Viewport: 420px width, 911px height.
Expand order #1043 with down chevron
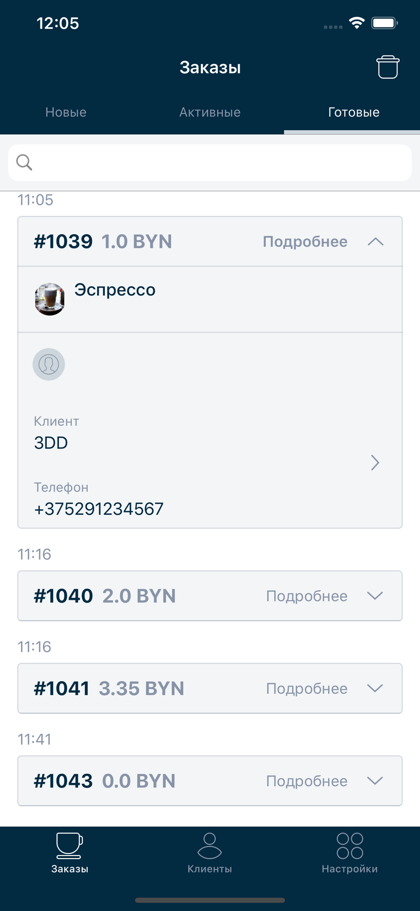(375, 781)
